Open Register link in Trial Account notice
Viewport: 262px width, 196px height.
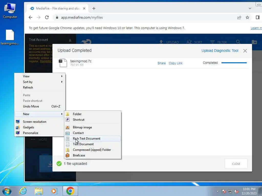click(x=46, y=61)
